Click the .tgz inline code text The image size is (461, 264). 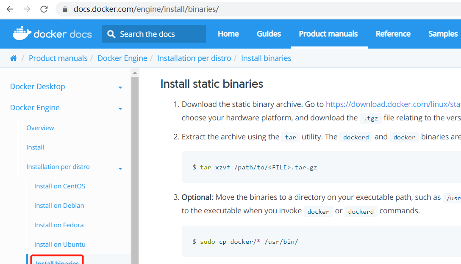click(x=371, y=118)
